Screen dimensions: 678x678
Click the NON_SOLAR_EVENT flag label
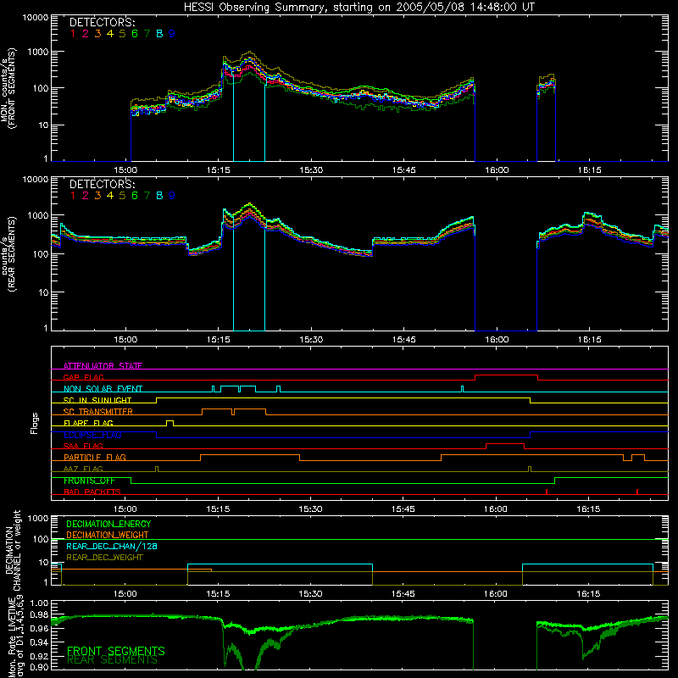point(103,389)
